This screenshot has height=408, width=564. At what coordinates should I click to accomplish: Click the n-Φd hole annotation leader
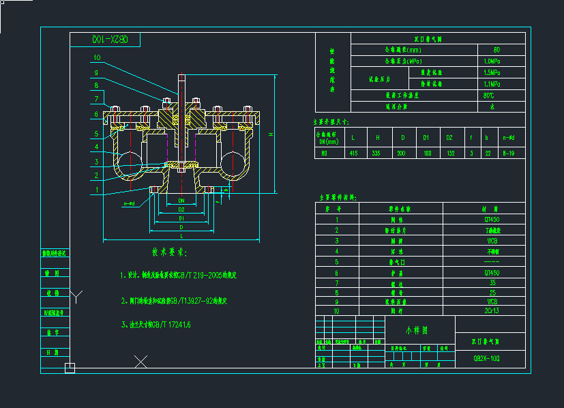pyautogui.click(x=130, y=203)
